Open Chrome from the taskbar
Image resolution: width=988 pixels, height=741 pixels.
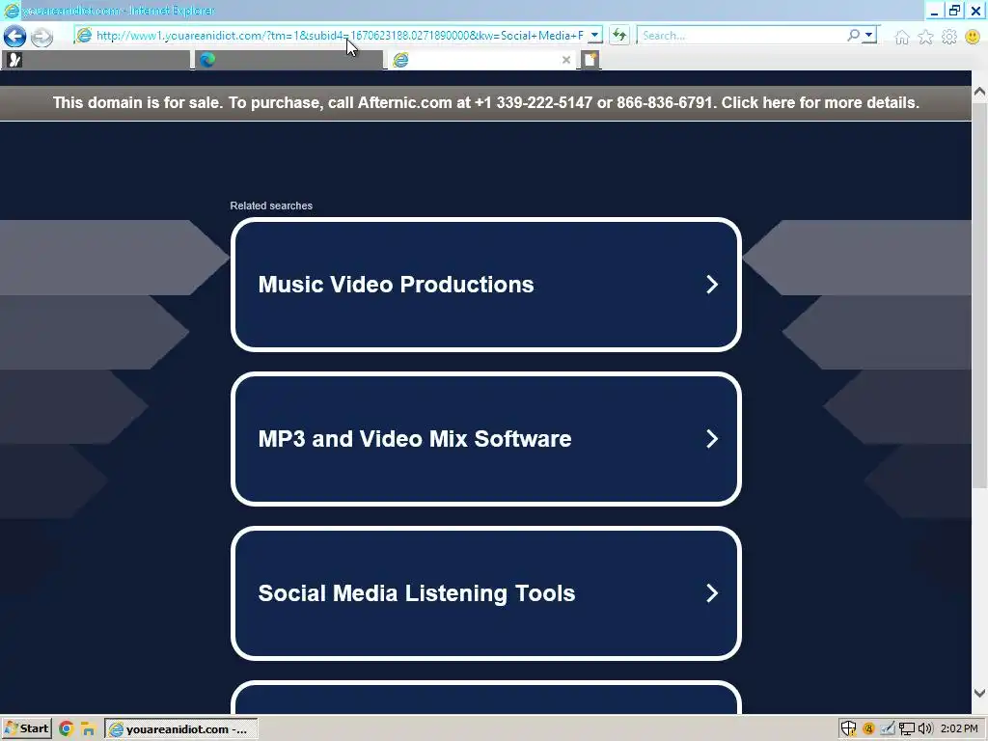tap(67, 729)
